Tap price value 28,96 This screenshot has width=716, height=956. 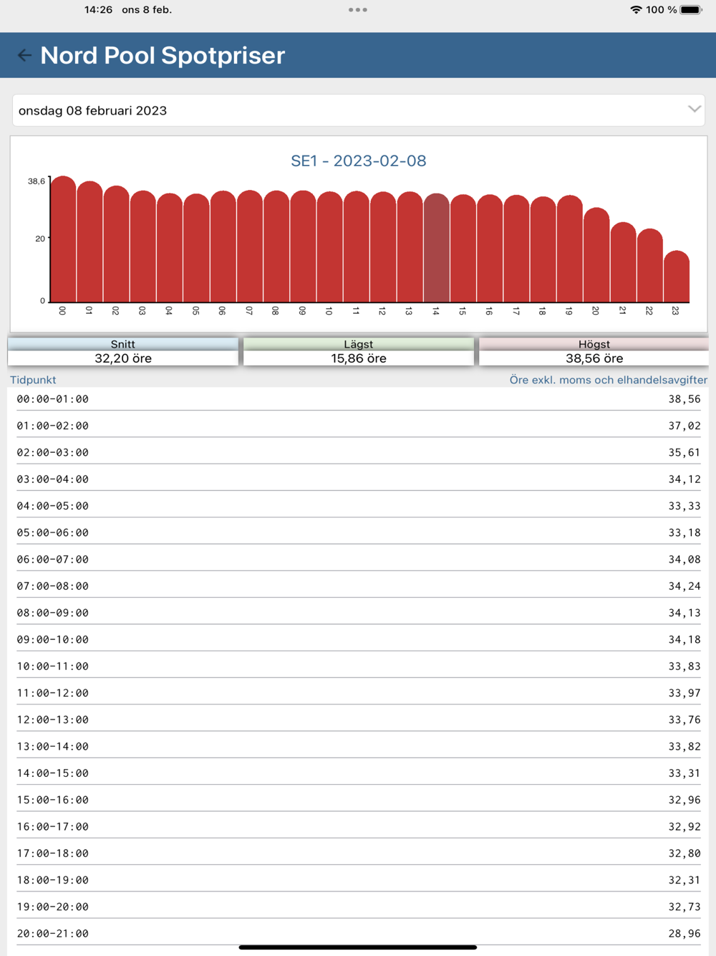coord(684,934)
